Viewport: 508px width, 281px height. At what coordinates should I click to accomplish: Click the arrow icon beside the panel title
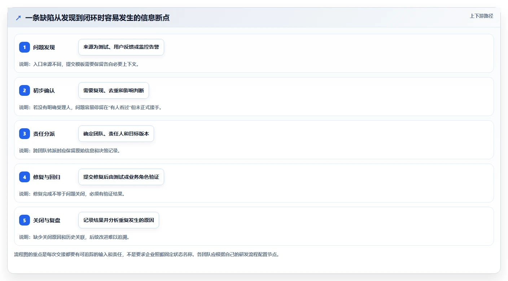pos(18,18)
